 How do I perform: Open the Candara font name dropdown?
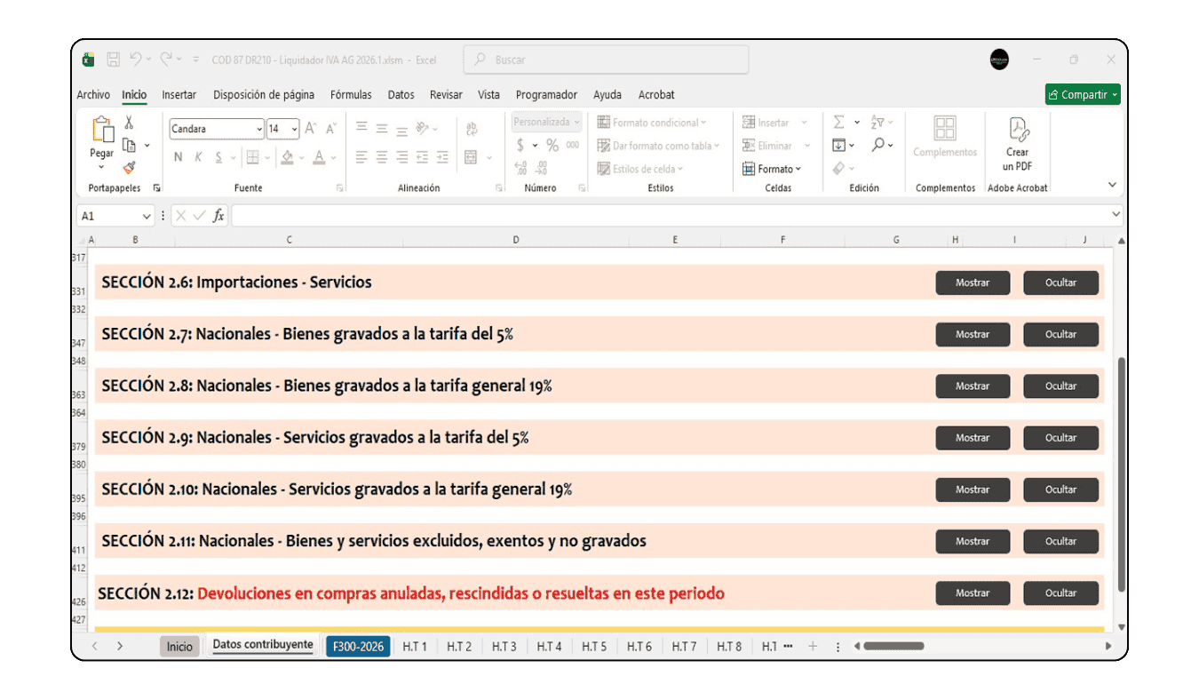pyautogui.click(x=259, y=129)
